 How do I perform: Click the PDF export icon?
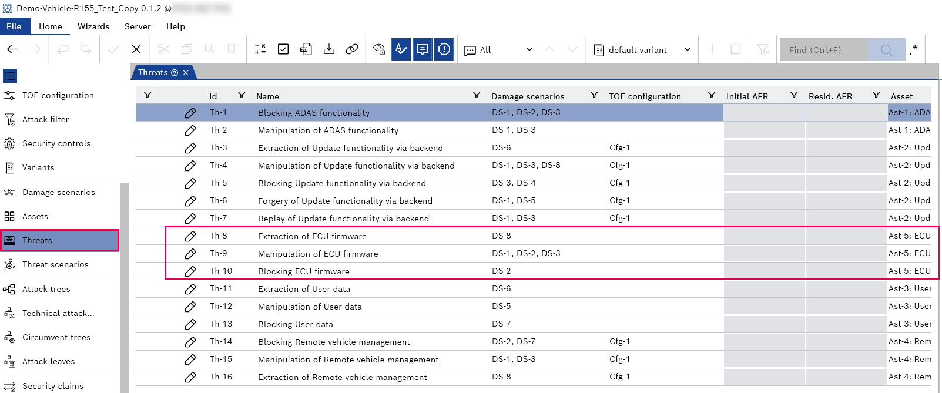point(306,49)
